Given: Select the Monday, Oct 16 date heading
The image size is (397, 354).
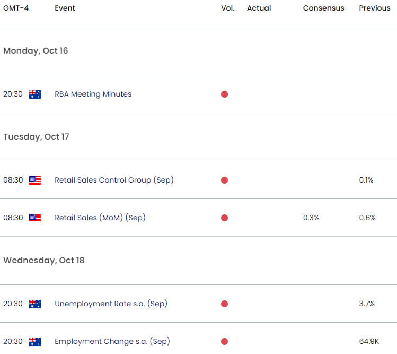Looking at the screenshot, I should [36, 51].
